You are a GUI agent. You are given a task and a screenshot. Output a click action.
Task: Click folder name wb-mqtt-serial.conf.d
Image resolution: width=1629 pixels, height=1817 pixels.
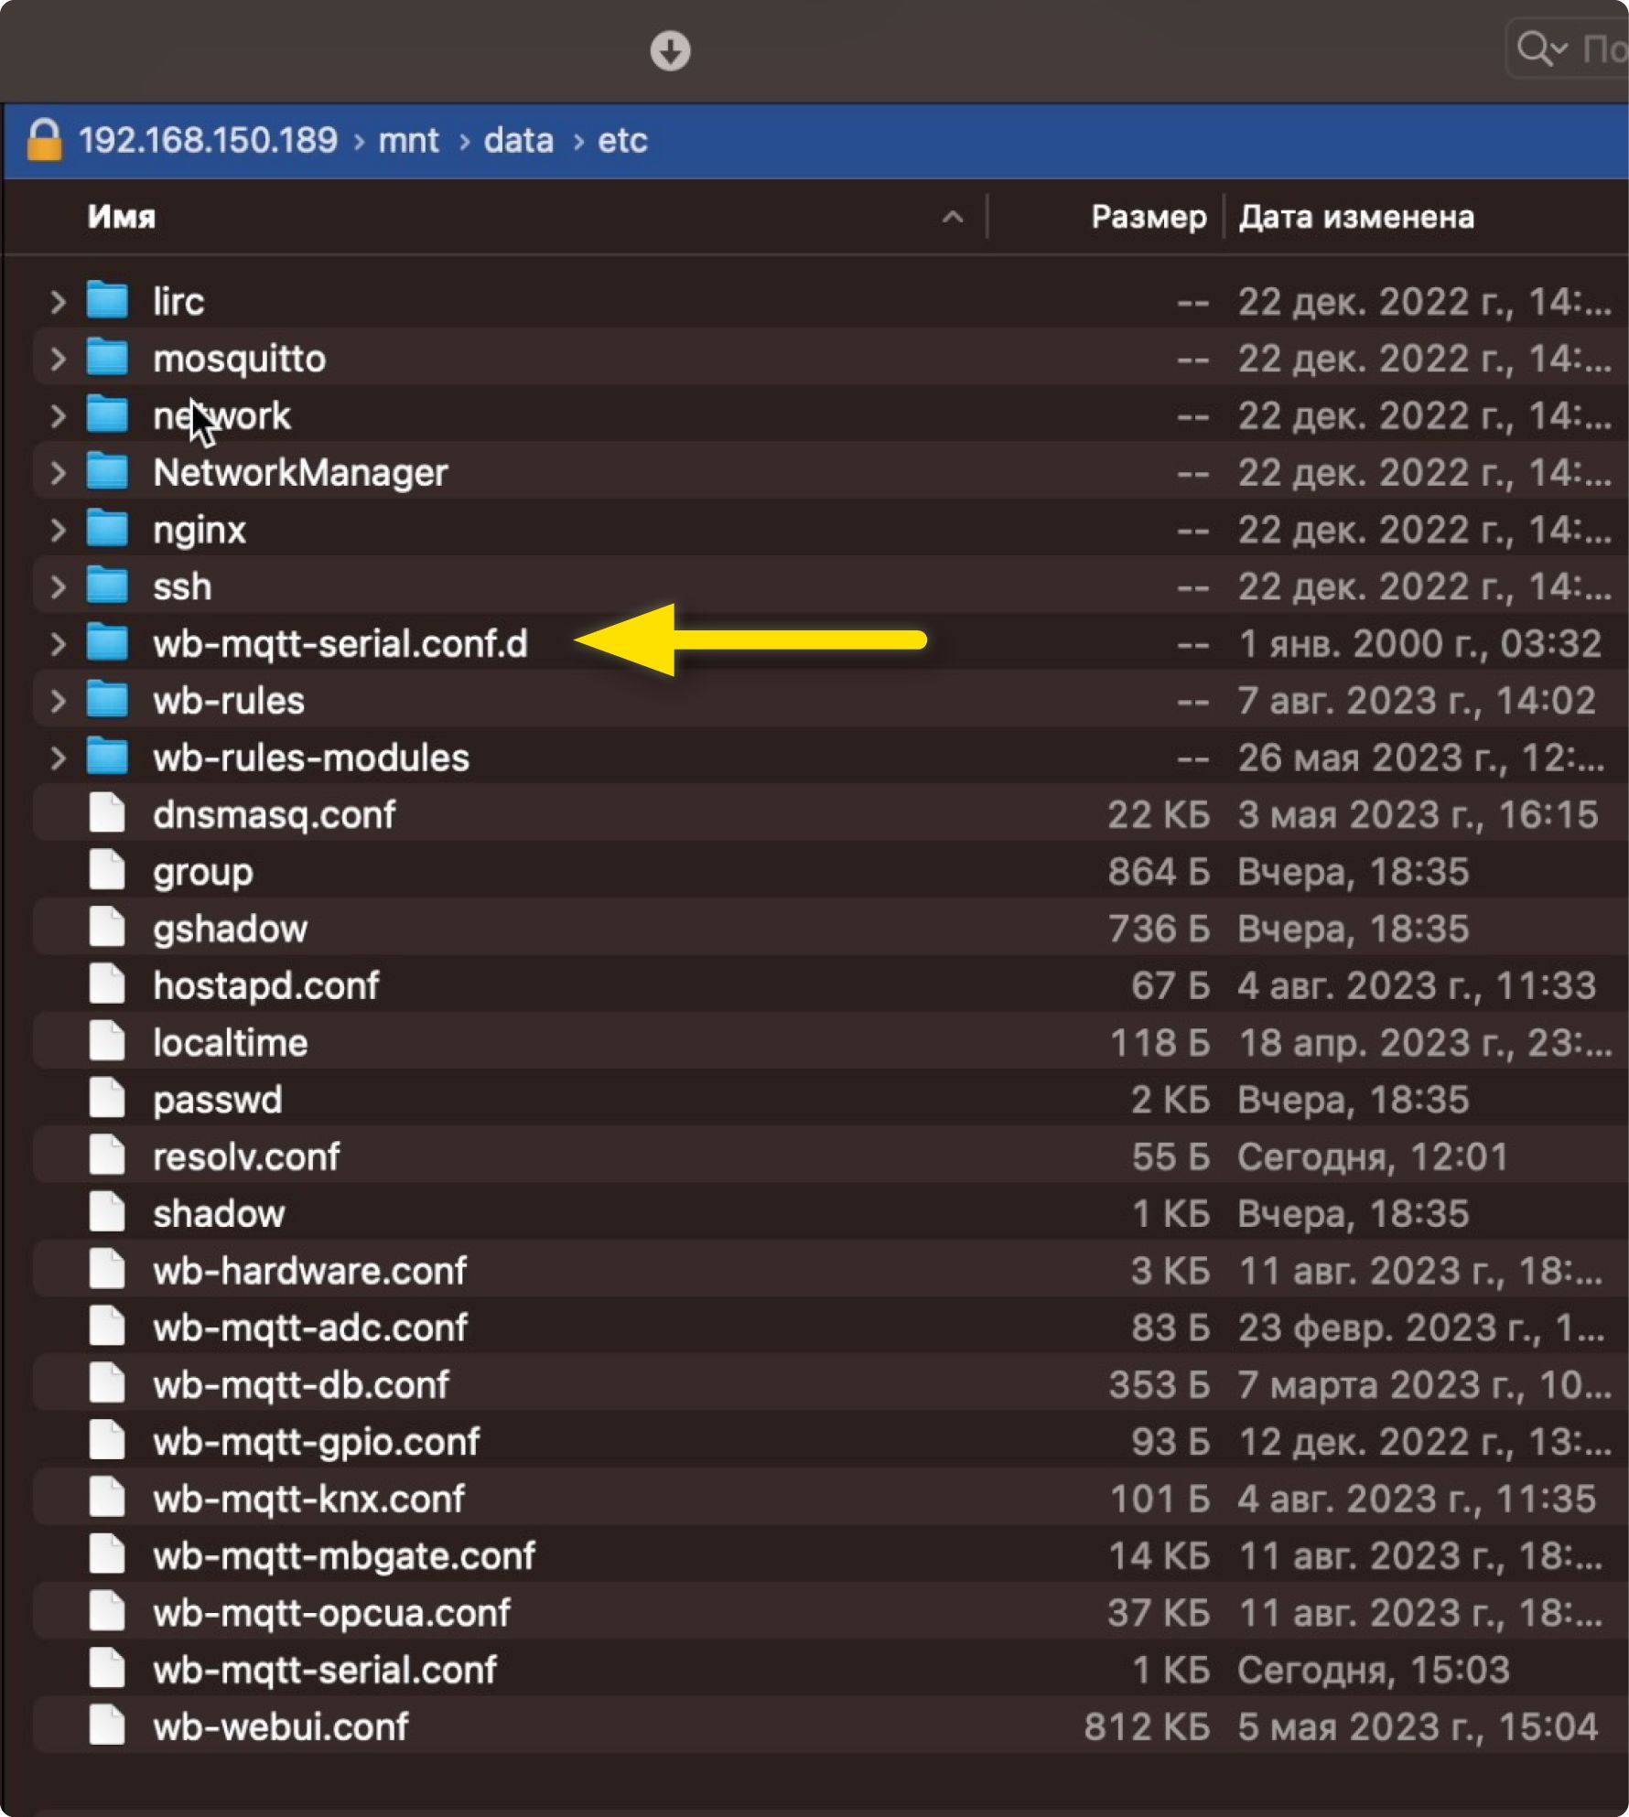pyautogui.click(x=340, y=644)
